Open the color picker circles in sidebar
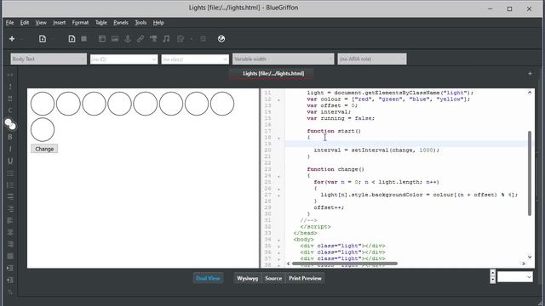Viewport: 545px width, 306px height. coord(10,124)
